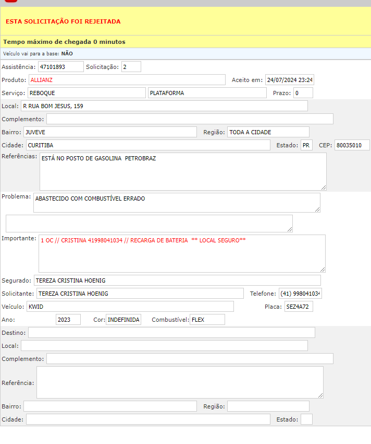Click the Serviço field showing REBOQUE
Image resolution: width=371 pixels, height=444 pixels.
tap(86, 93)
